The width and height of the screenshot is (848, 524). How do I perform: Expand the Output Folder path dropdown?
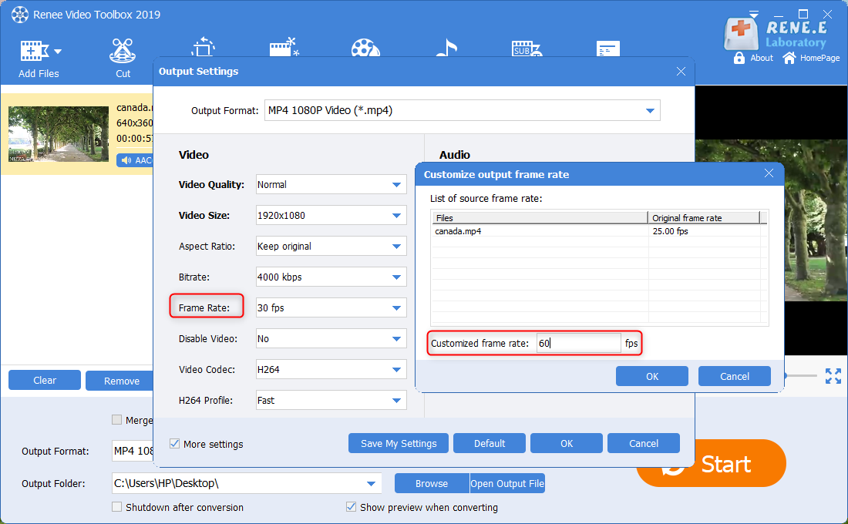371,483
